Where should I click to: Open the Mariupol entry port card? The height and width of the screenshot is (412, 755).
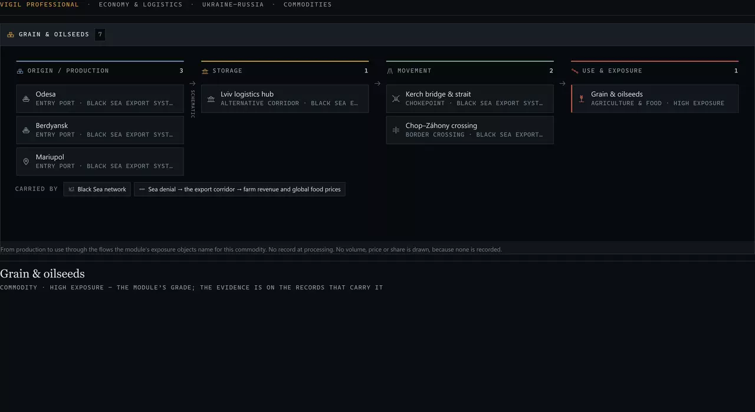point(100,161)
